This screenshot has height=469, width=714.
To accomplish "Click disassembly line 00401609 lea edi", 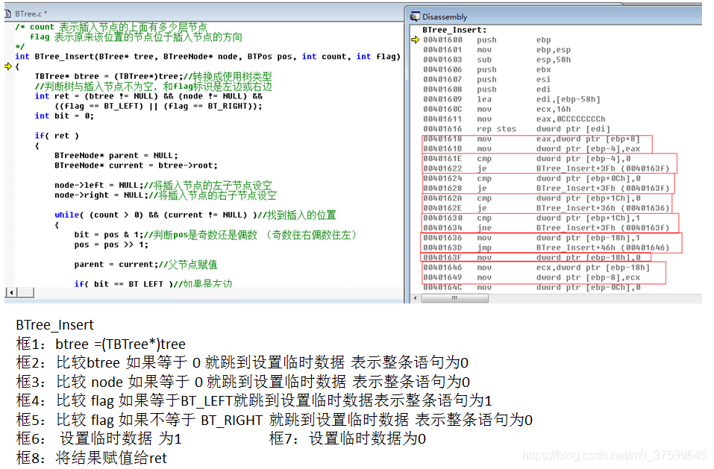I will coord(511,99).
